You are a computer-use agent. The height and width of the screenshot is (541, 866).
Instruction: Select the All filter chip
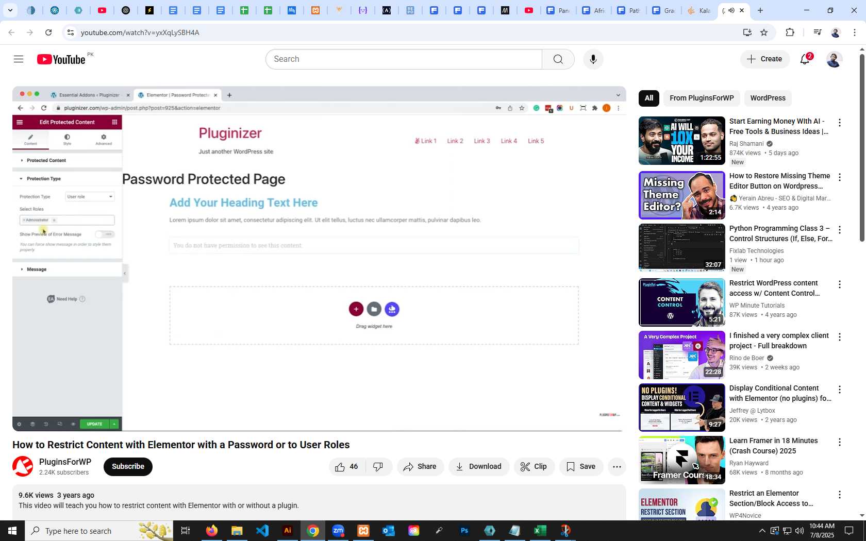tap(649, 98)
